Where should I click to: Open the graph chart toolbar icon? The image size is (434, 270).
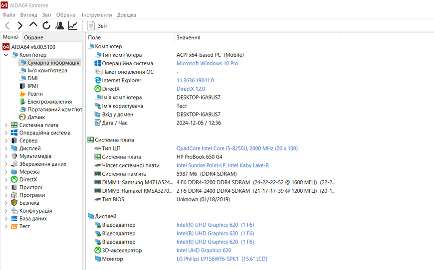click(x=73, y=25)
